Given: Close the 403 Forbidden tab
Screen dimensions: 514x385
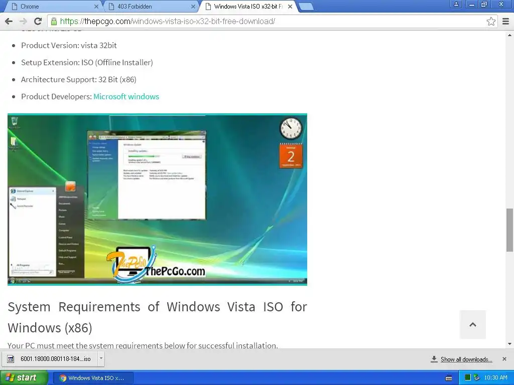Looking at the screenshot, I should pyautogui.click(x=193, y=6).
